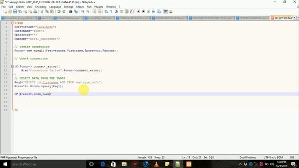299x168 pixels.
Task: Open XAMPP from the taskbar
Action: [x=189, y=164]
